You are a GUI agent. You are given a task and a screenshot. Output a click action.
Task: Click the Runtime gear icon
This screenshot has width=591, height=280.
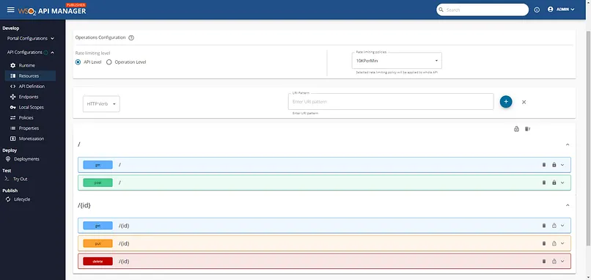[12, 65]
